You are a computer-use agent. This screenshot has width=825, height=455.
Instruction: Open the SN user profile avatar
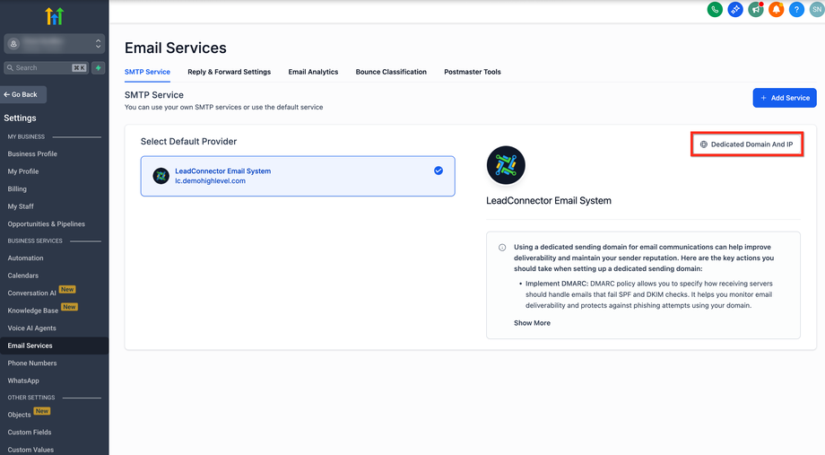pos(815,10)
